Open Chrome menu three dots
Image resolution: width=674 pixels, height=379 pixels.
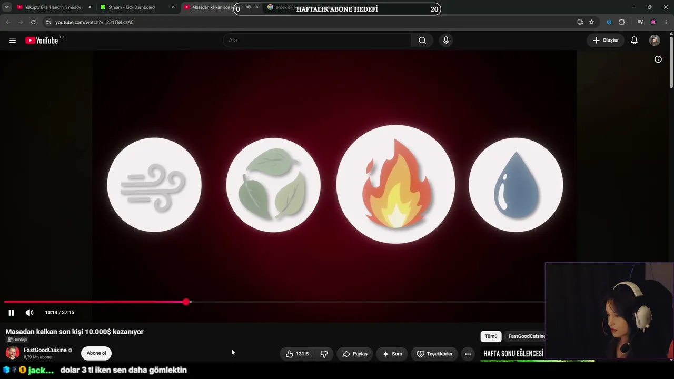point(666,22)
